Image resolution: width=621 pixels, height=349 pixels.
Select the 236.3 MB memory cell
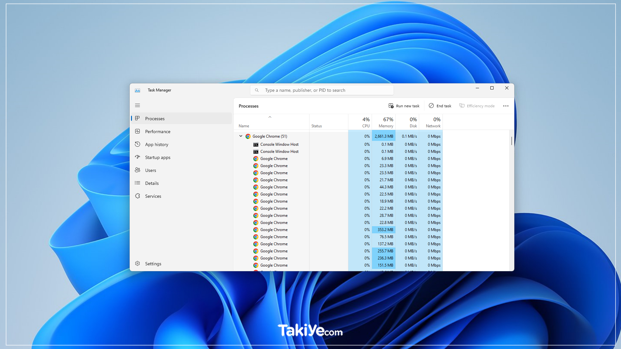coord(384,258)
